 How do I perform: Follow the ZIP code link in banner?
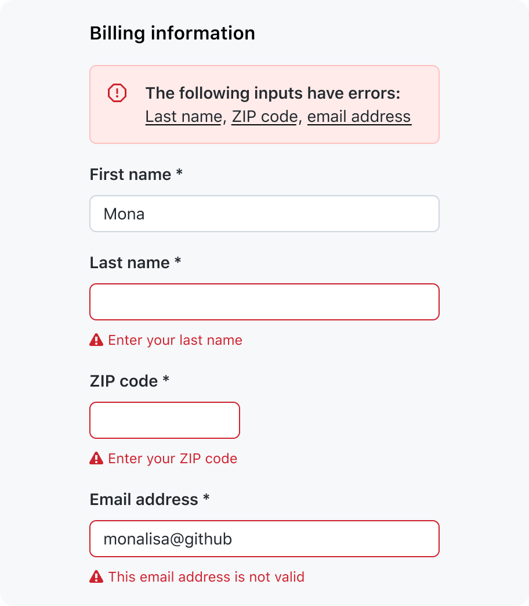pos(265,117)
